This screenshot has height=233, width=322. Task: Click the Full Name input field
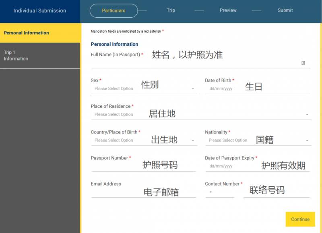(x=195, y=63)
